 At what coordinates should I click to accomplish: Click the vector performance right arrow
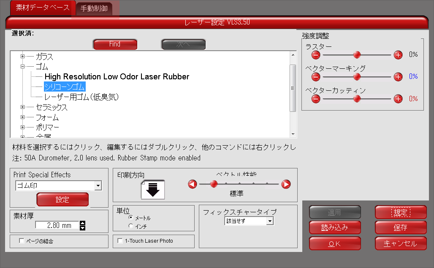click(286, 184)
